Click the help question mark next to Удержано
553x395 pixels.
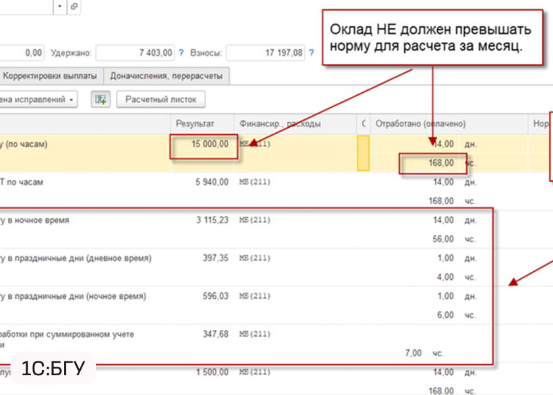click(181, 52)
